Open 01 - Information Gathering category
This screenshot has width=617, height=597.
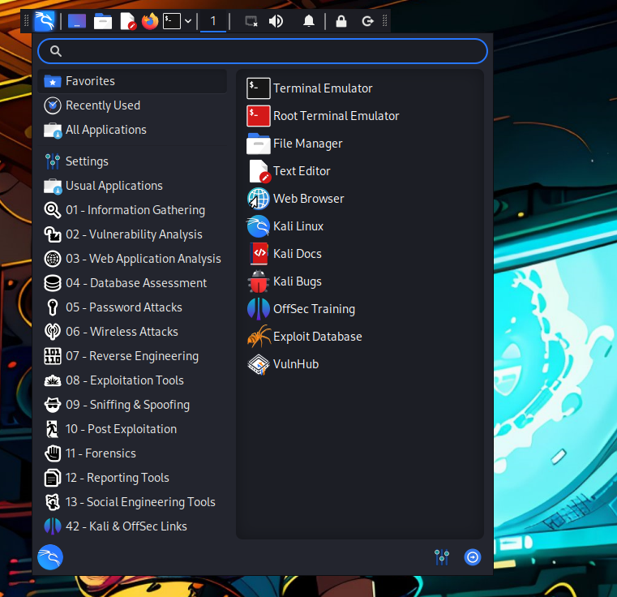pos(132,210)
